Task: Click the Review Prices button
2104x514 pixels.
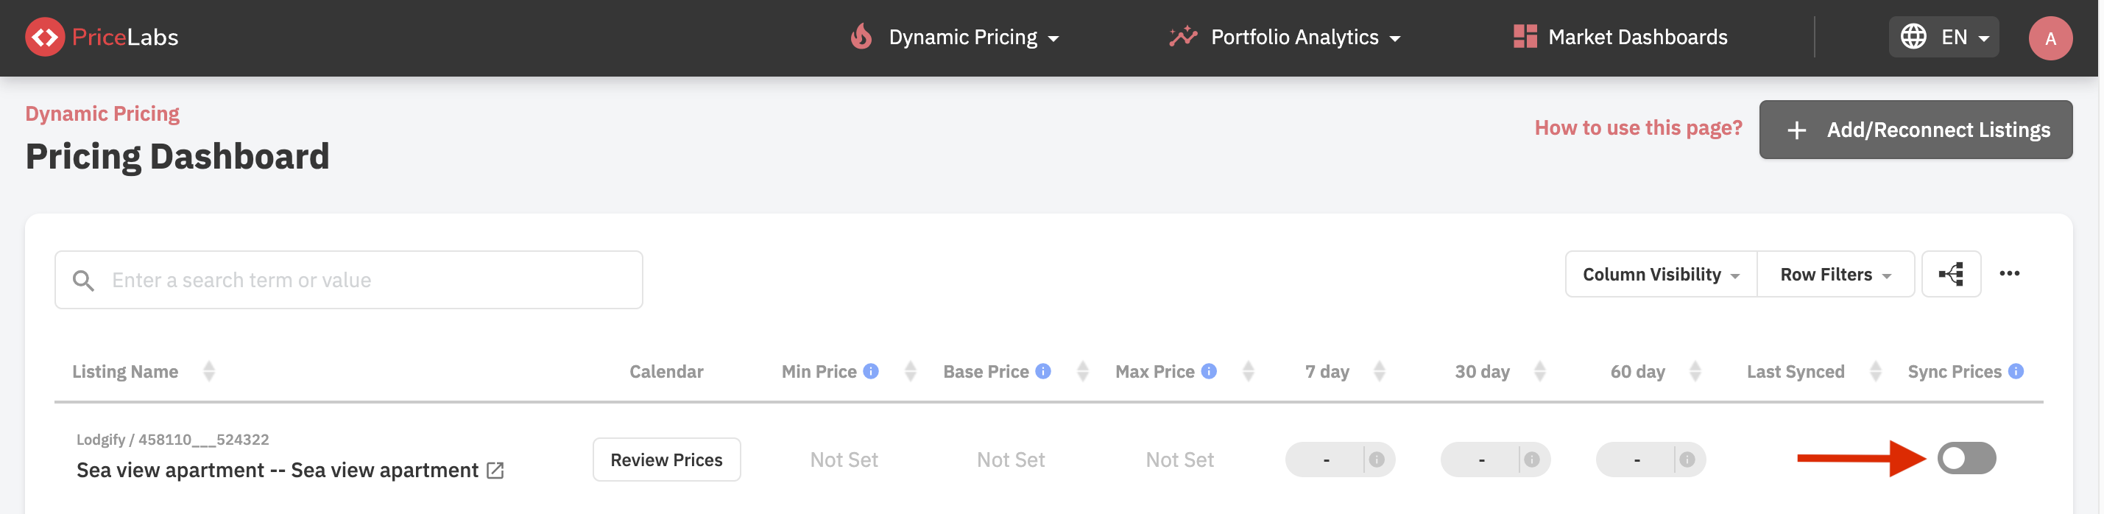Action: click(666, 460)
